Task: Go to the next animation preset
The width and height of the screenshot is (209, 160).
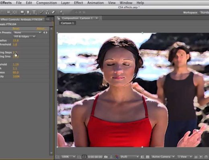Action: click(x=47, y=32)
